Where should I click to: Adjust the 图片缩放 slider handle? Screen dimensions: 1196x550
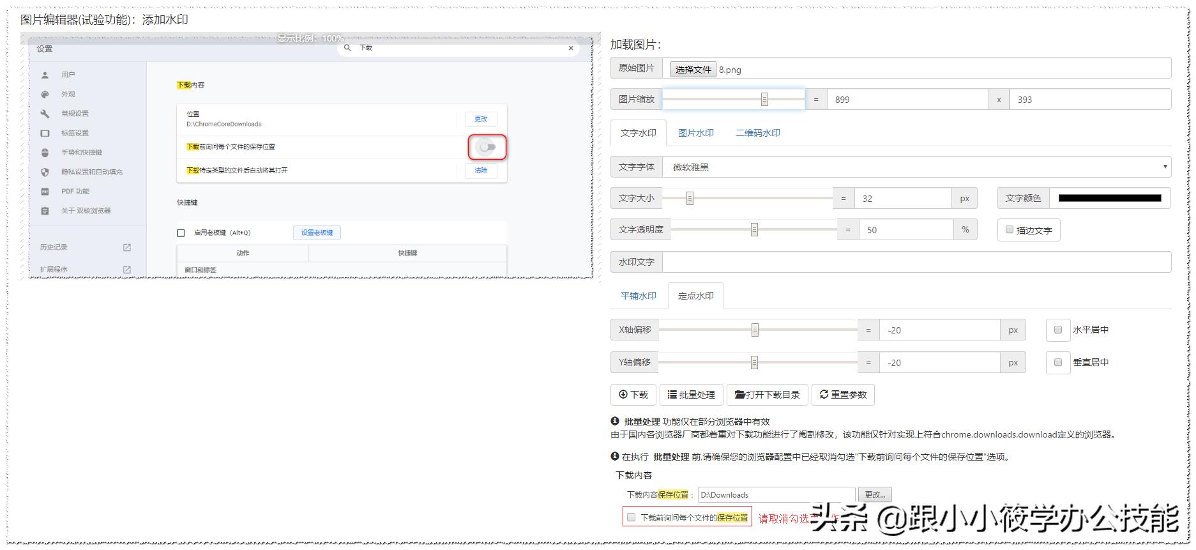coord(764,100)
